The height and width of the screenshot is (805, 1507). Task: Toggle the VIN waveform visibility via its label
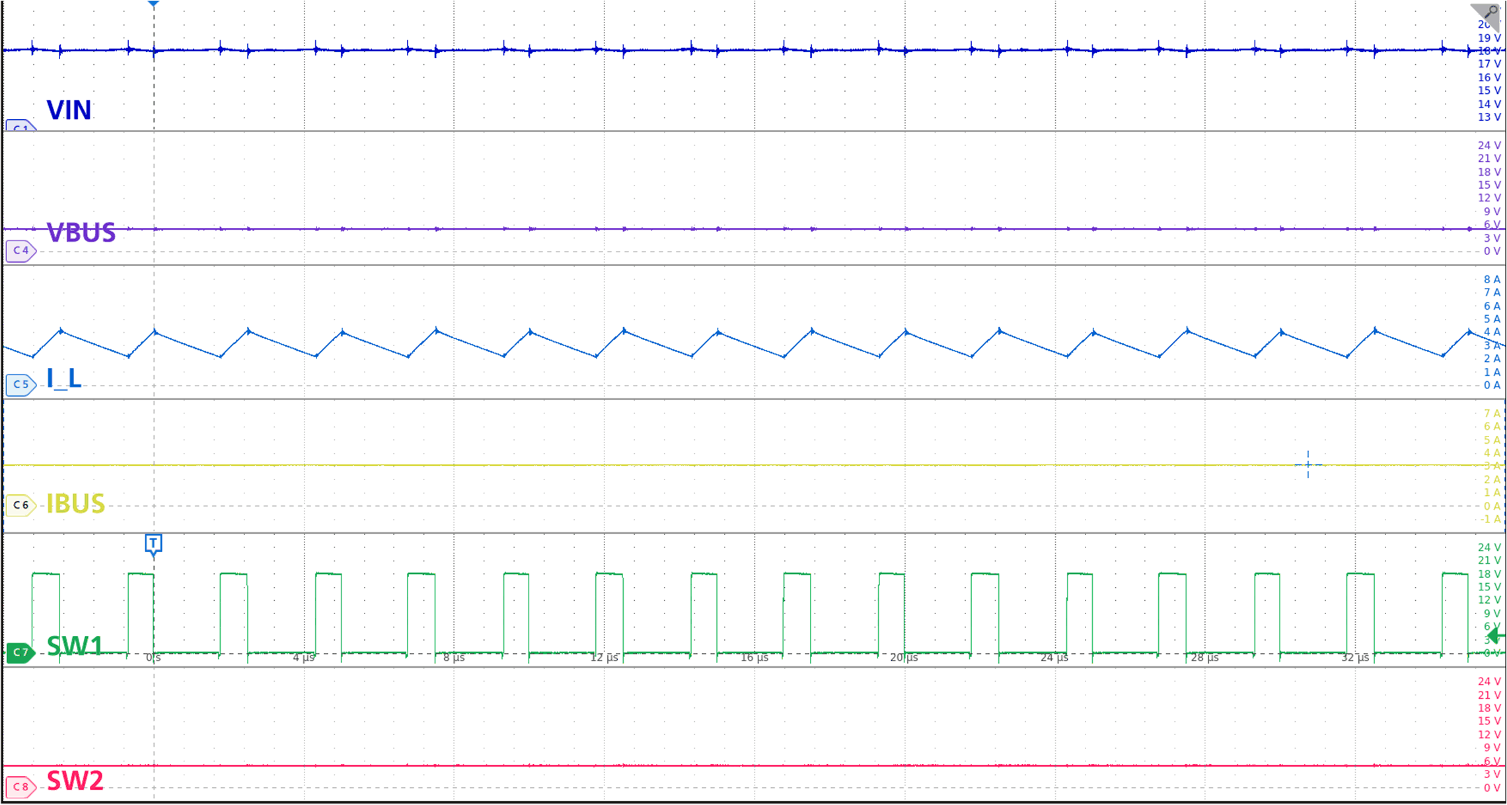pyautogui.click(x=69, y=111)
